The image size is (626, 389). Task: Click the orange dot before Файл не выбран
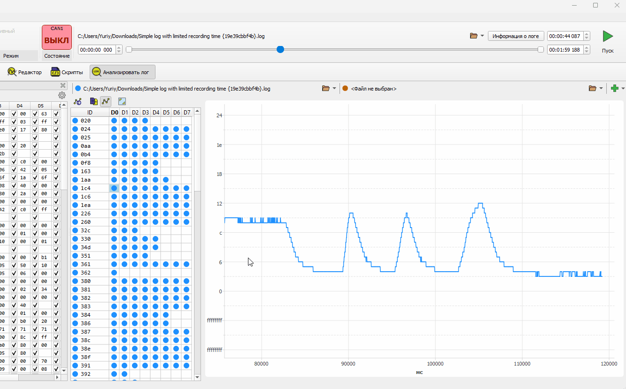(x=345, y=88)
